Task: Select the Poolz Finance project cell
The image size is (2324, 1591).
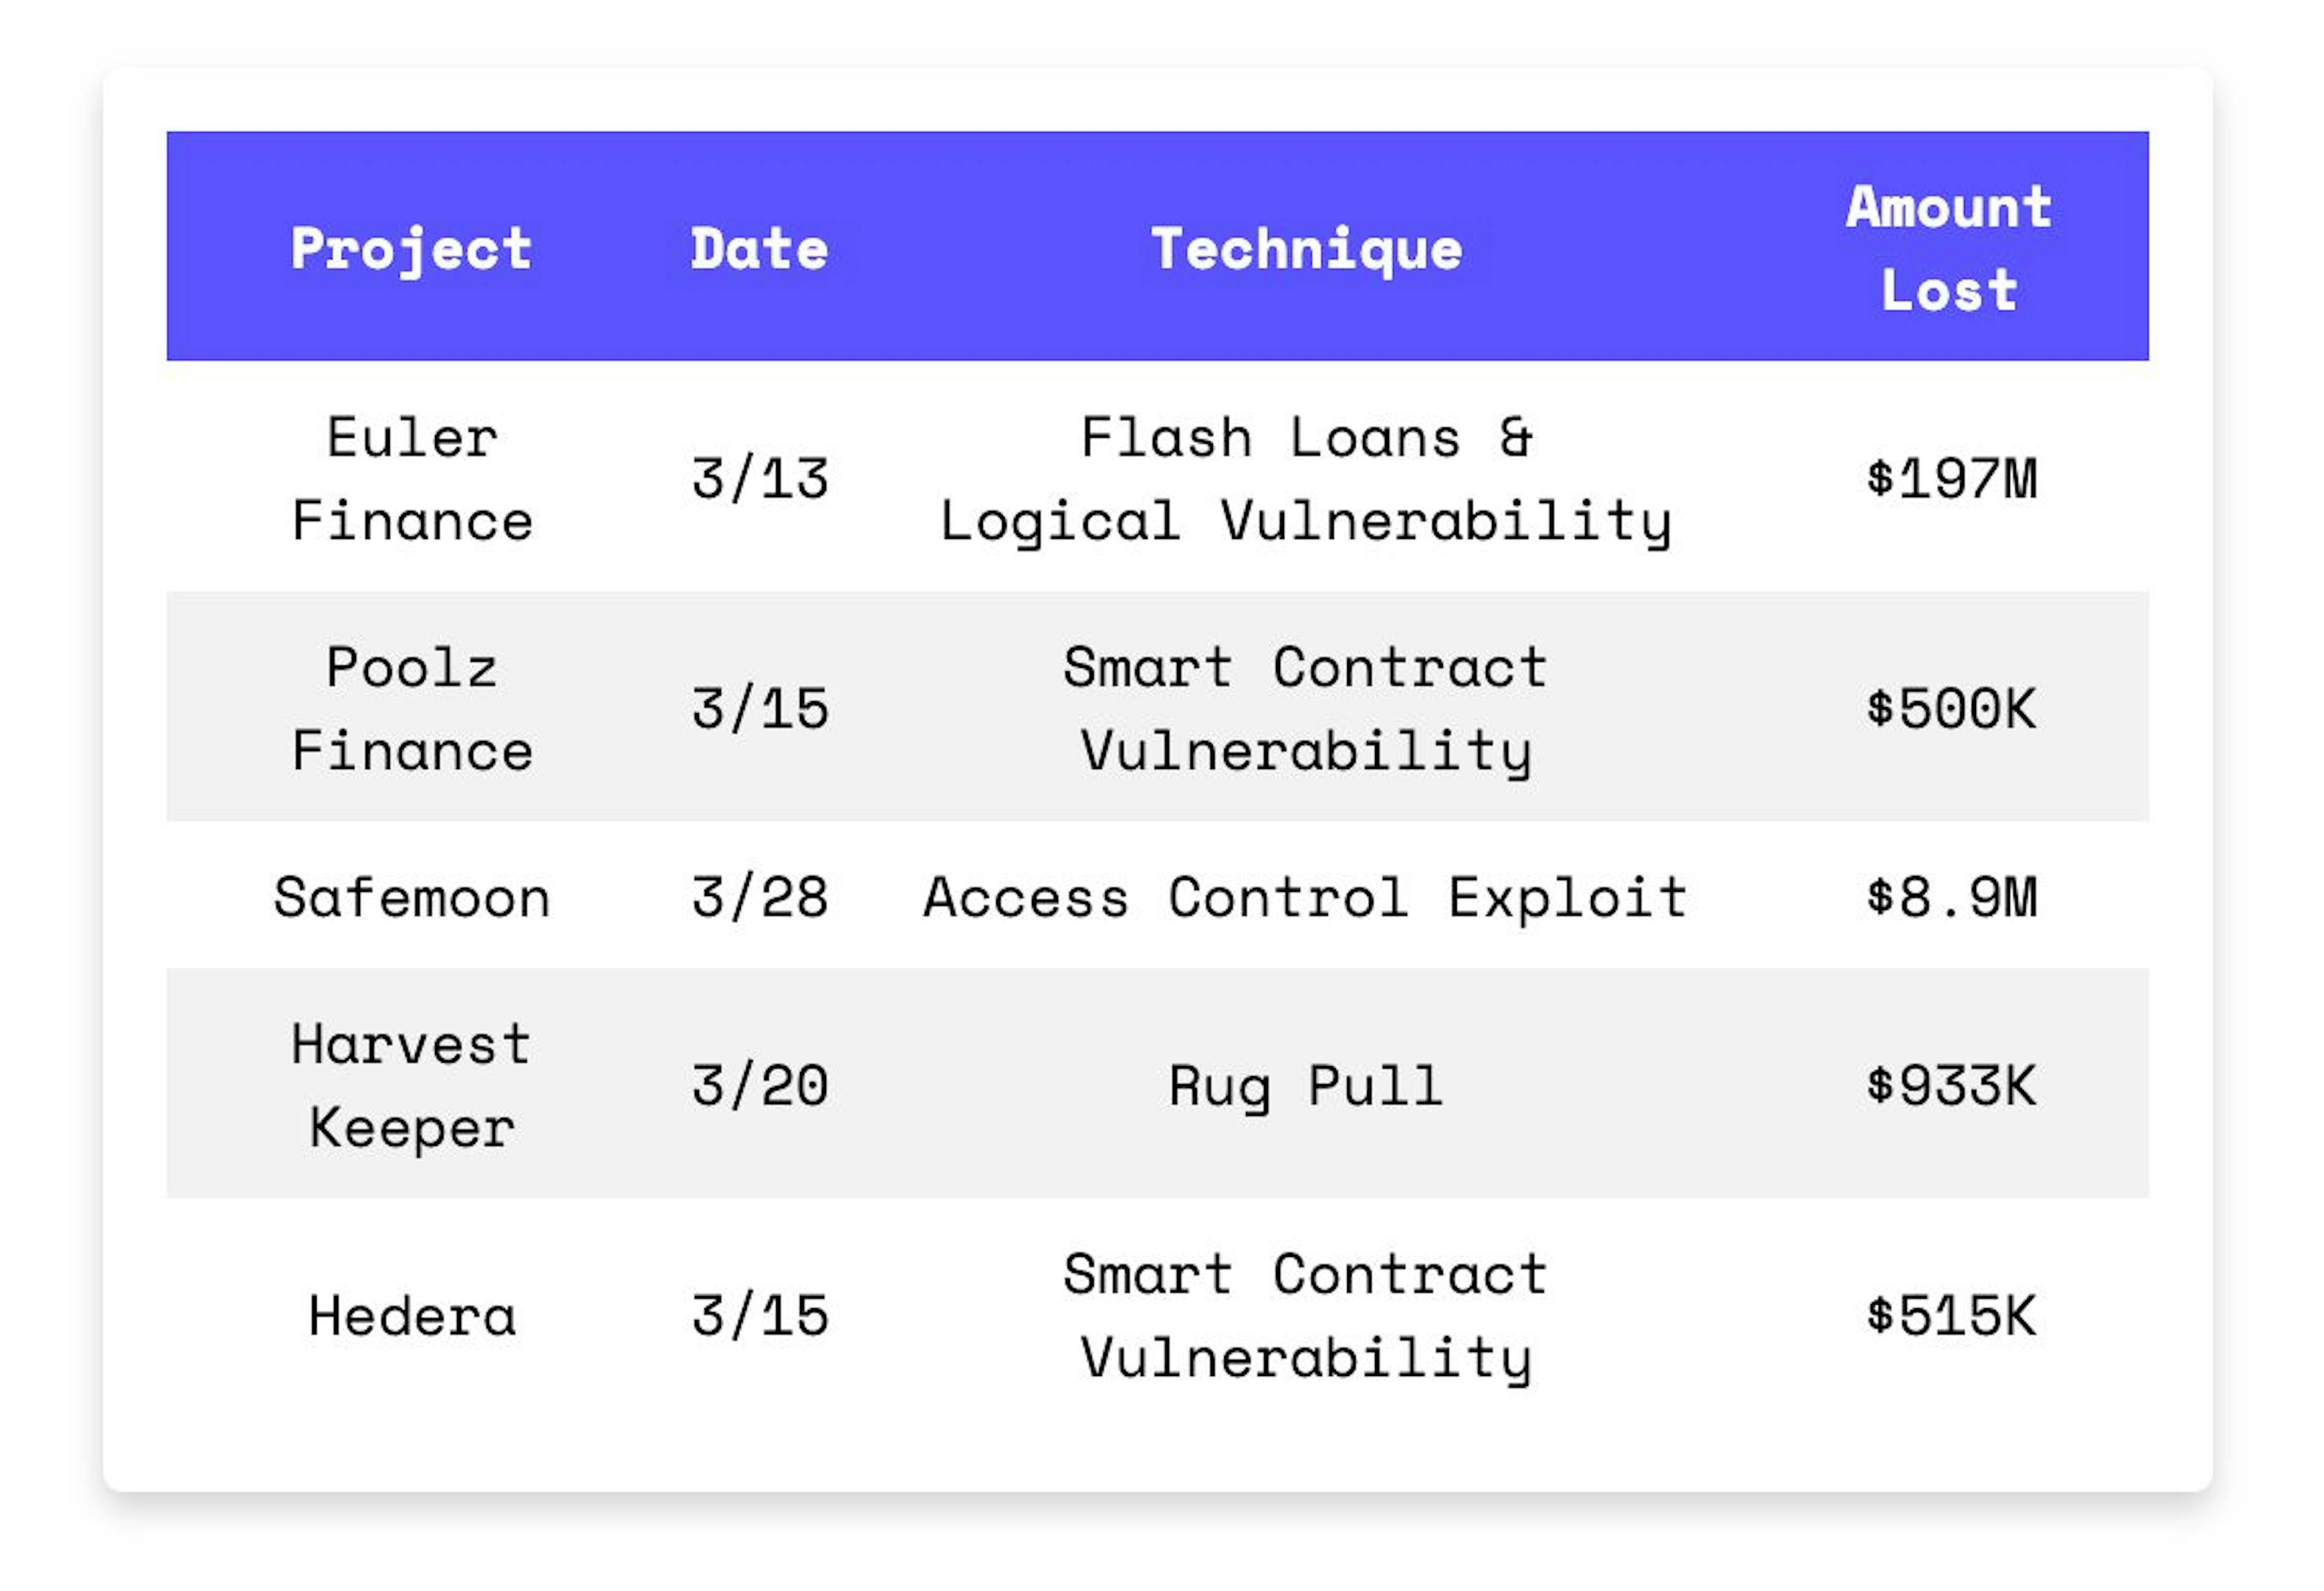Action: (411, 708)
